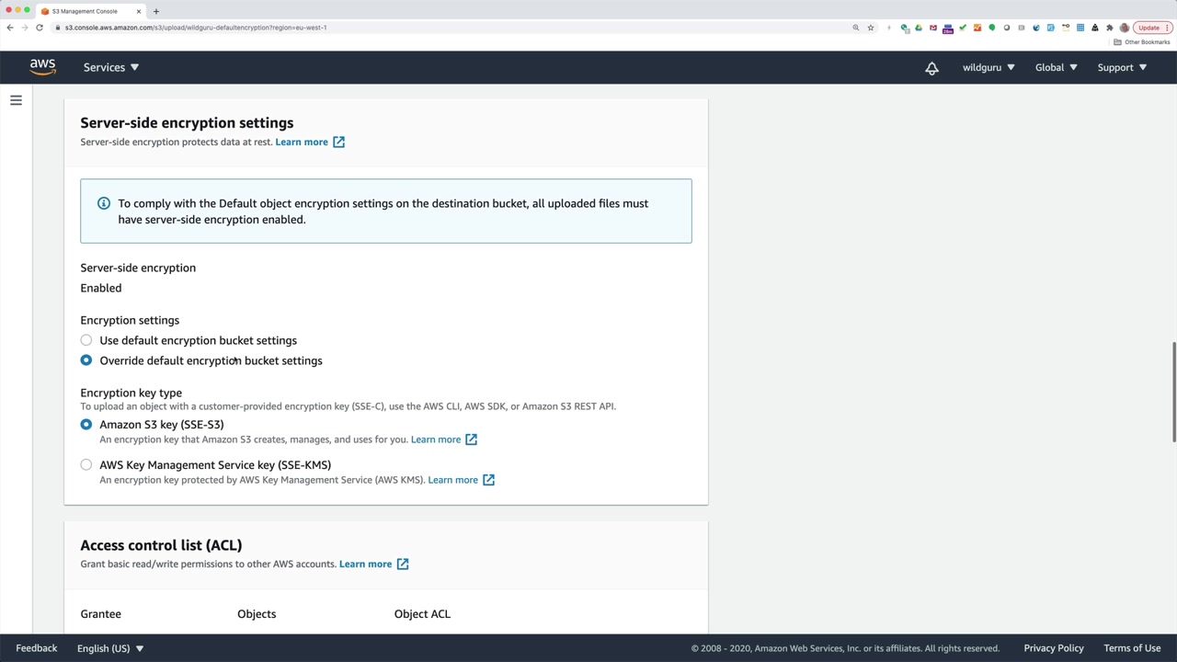This screenshot has height=662, width=1177.
Task: Click the Chrome Update button
Action: pyautogui.click(x=1148, y=28)
